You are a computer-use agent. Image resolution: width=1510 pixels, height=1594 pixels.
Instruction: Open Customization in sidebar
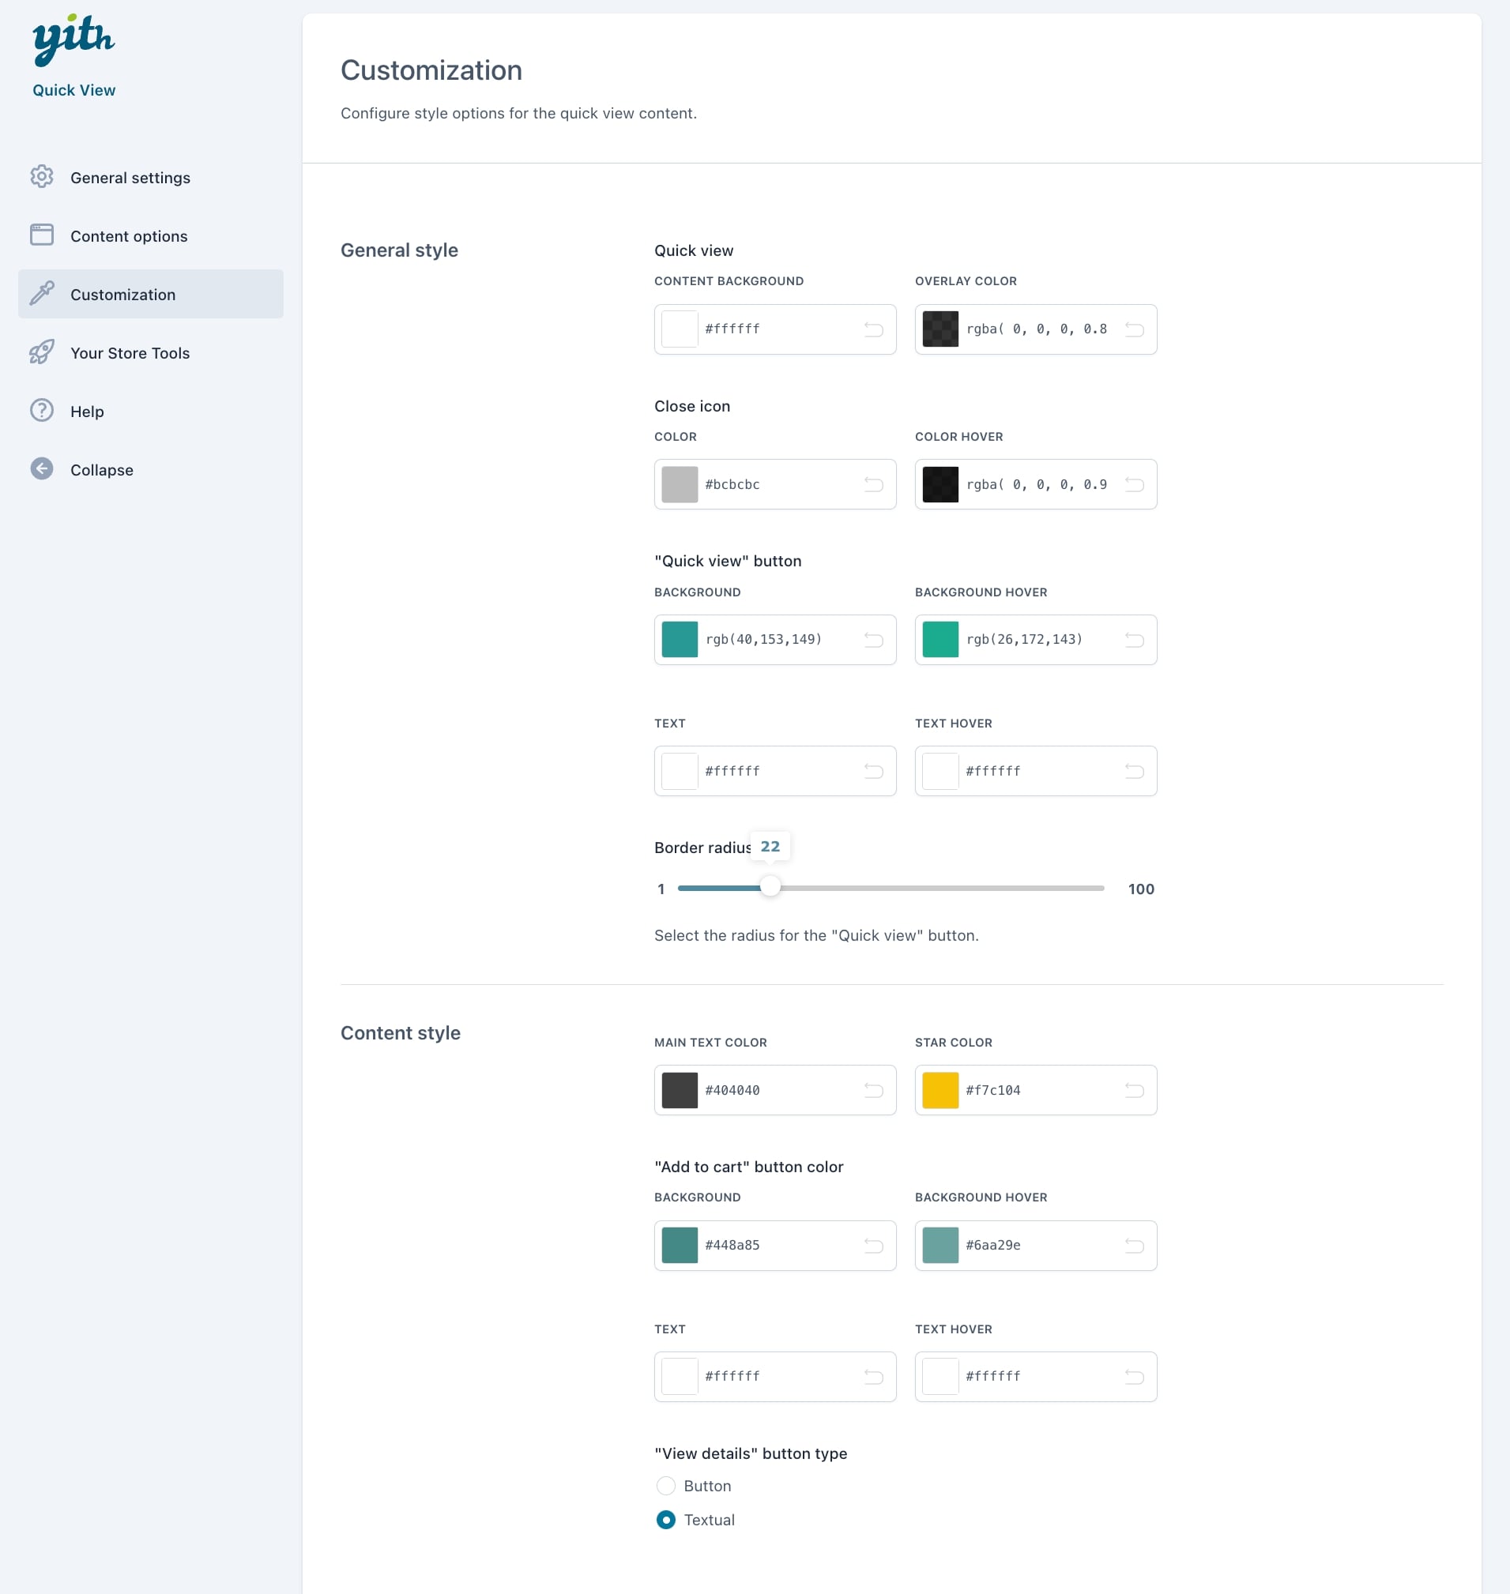pyautogui.click(x=150, y=294)
